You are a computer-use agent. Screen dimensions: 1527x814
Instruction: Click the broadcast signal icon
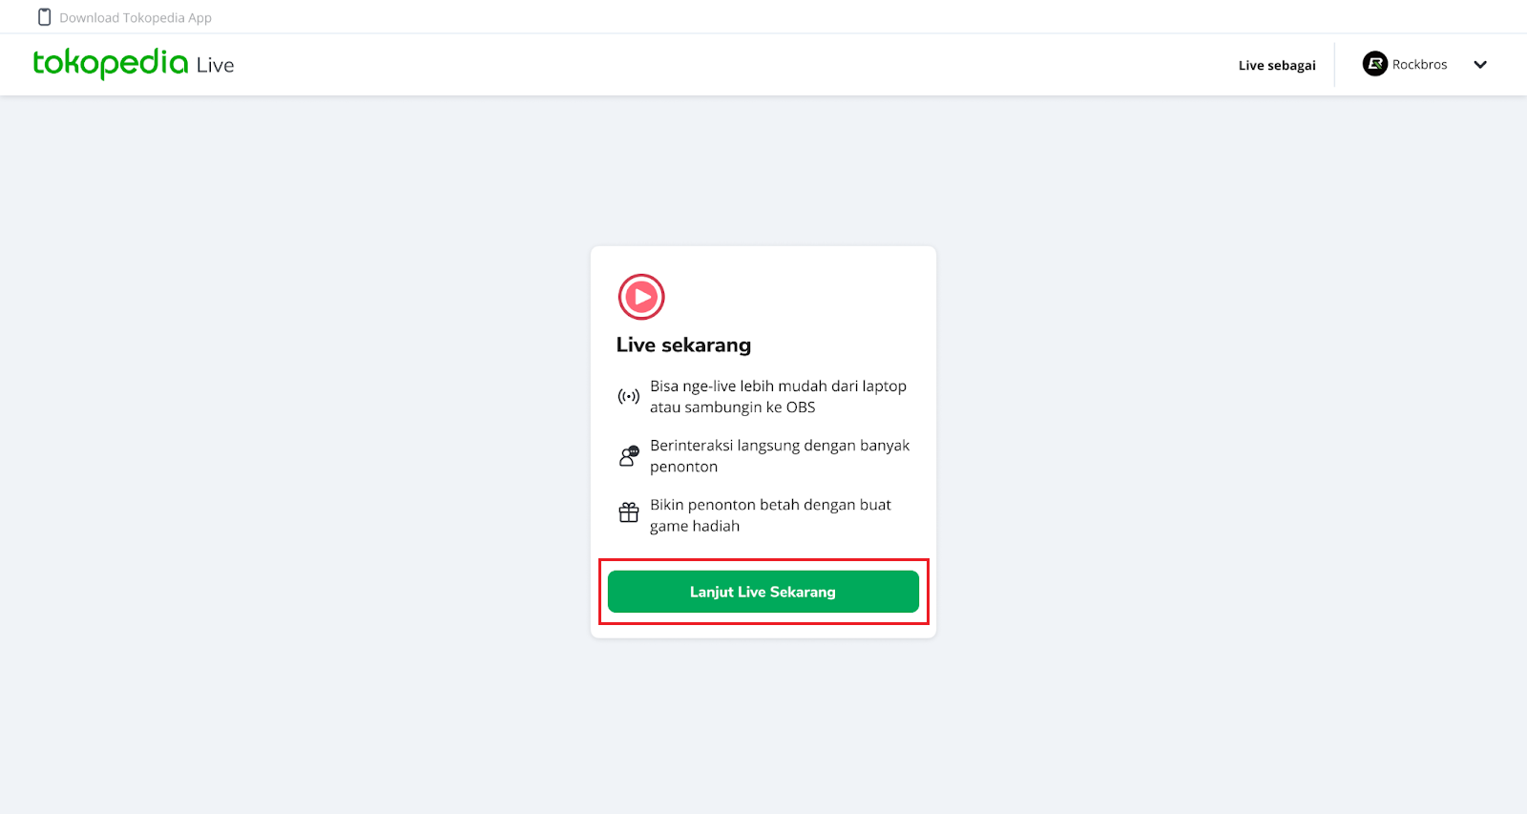point(629,396)
